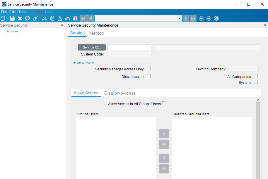The width and height of the screenshot is (268, 179).
Task: Enable Security Manager Access Only checkbox
Action: click(149, 69)
